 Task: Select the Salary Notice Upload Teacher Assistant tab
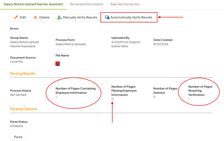pyautogui.click(x=33, y=4)
